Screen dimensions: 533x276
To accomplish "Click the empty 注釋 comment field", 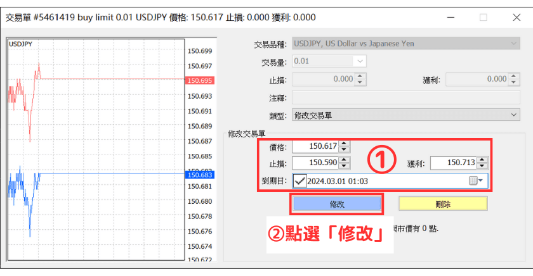I will point(405,97).
